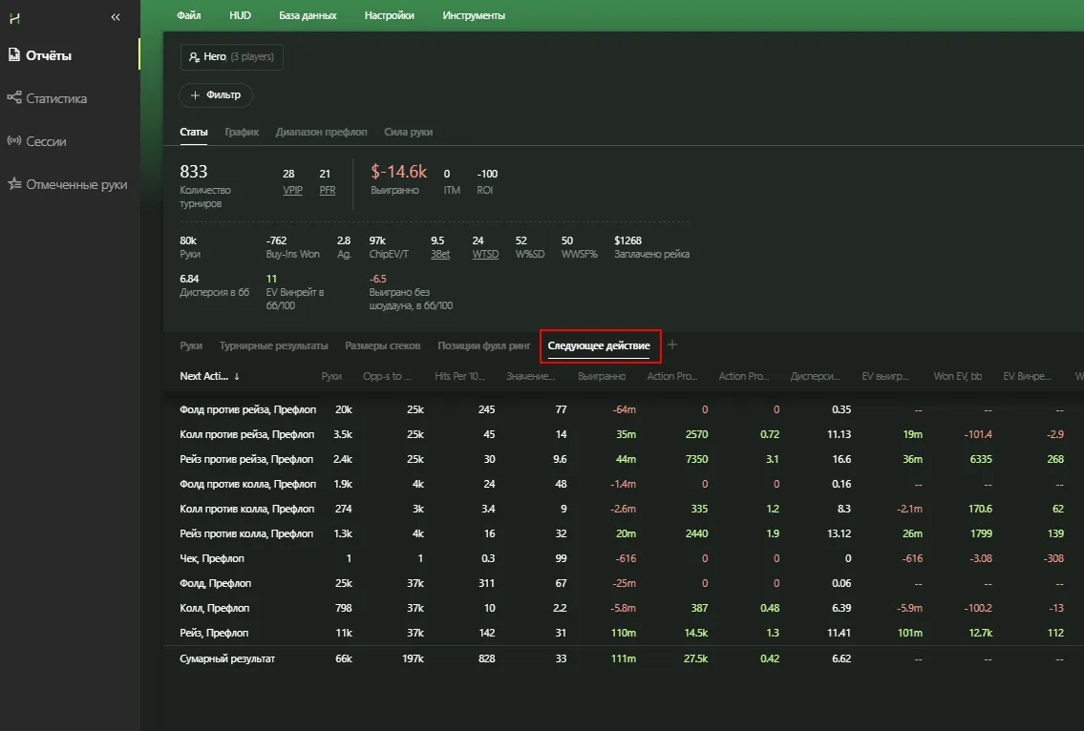Sort by Next Action column arrow

(237, 377)
